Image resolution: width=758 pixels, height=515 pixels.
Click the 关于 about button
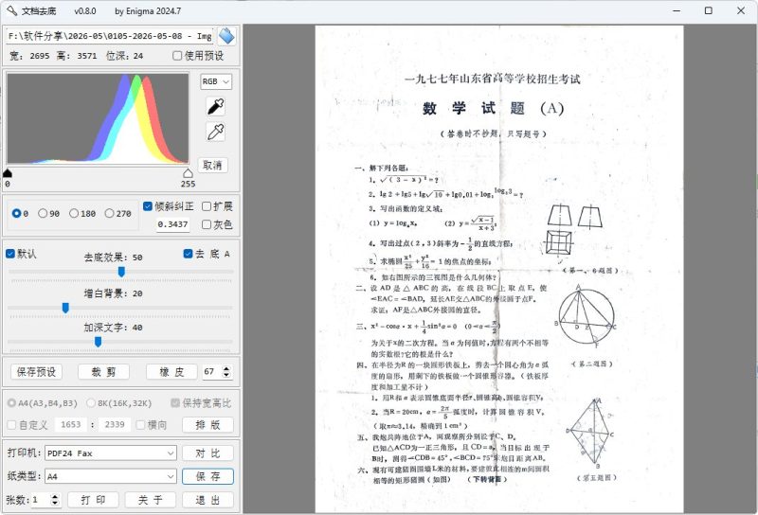151,500
